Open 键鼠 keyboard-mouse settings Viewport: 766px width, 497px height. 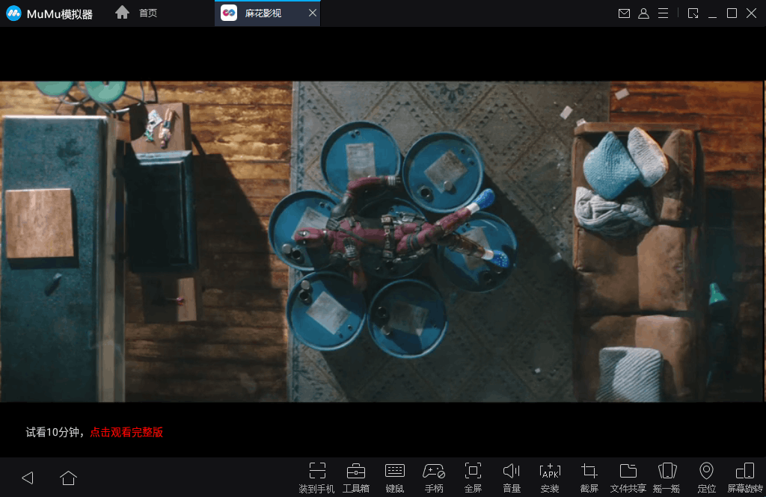(394, 471)
